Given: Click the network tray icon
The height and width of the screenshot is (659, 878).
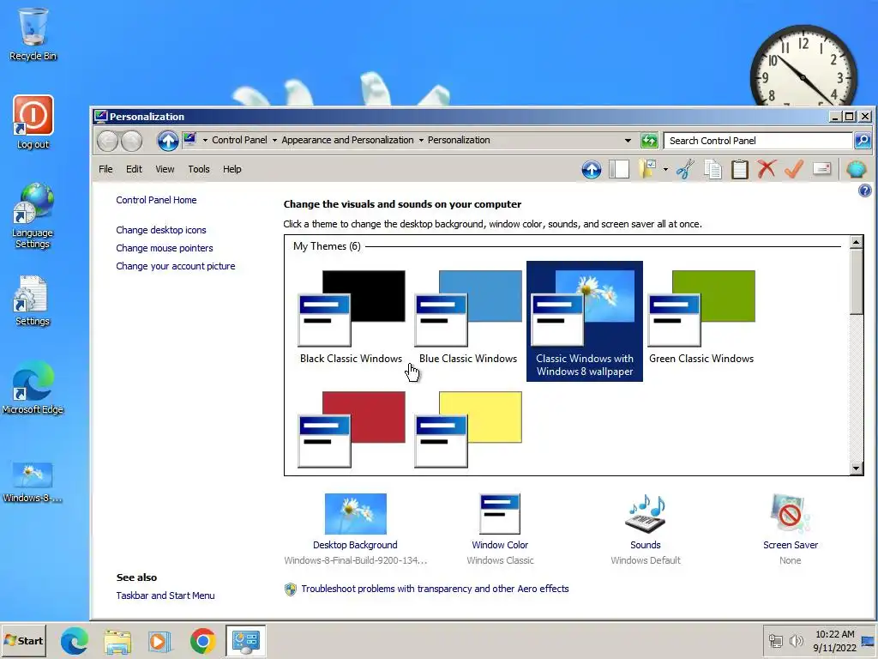Looking at the screenshot, I should (775, 640).
